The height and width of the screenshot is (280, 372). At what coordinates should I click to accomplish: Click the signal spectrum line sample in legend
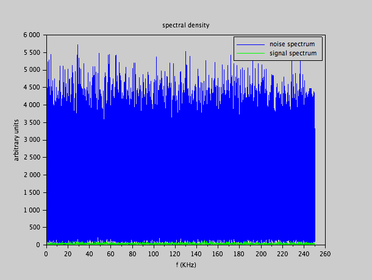250,54
